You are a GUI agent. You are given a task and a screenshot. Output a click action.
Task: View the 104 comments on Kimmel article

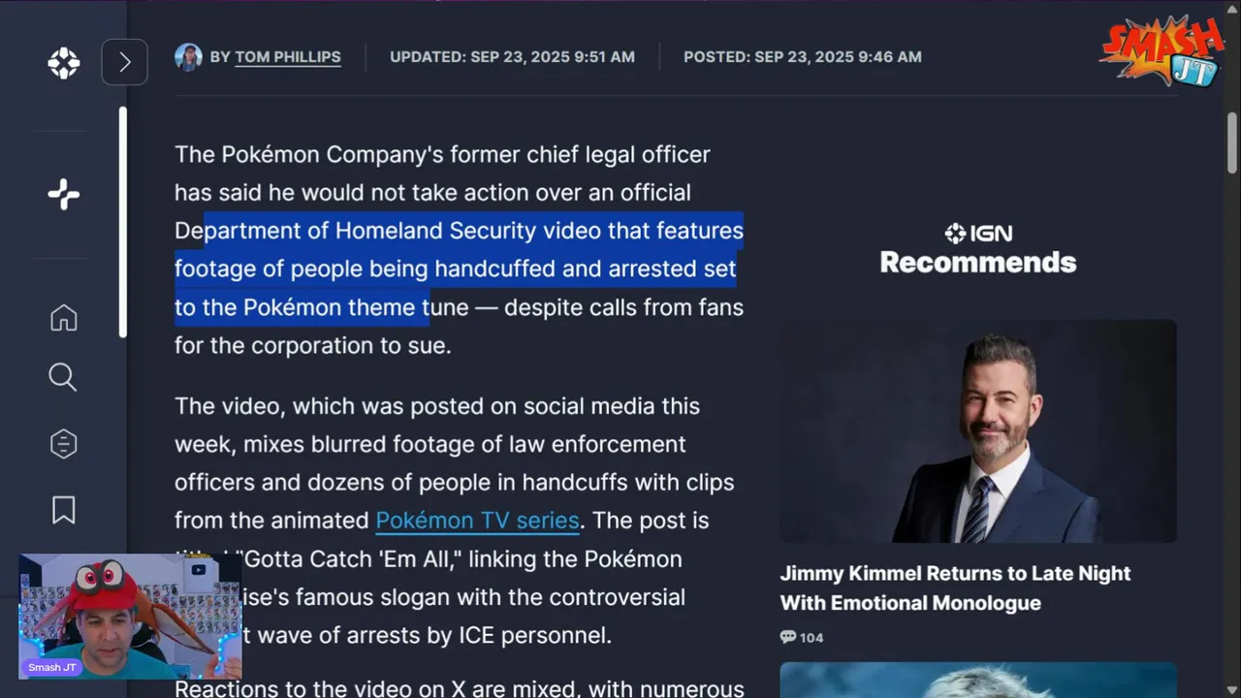tap(802, 637)
